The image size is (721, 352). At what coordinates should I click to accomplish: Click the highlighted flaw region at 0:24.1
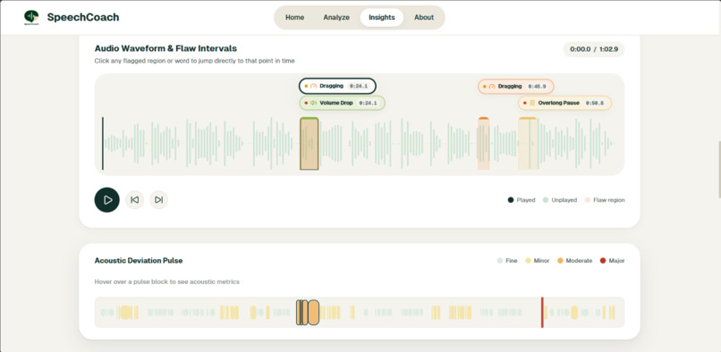tap(309, 144)
